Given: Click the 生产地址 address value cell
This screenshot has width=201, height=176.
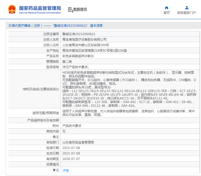Looking at the screenshot, I should (x=95, y=50).
